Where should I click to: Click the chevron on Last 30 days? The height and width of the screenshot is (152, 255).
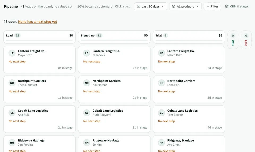coord(163,6)
